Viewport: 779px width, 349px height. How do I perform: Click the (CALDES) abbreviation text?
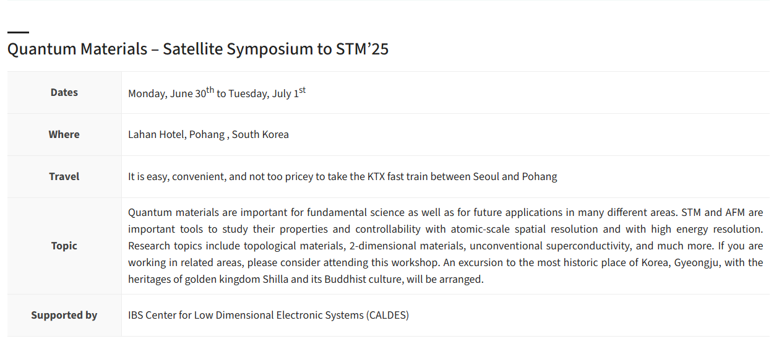click(388, 315)
